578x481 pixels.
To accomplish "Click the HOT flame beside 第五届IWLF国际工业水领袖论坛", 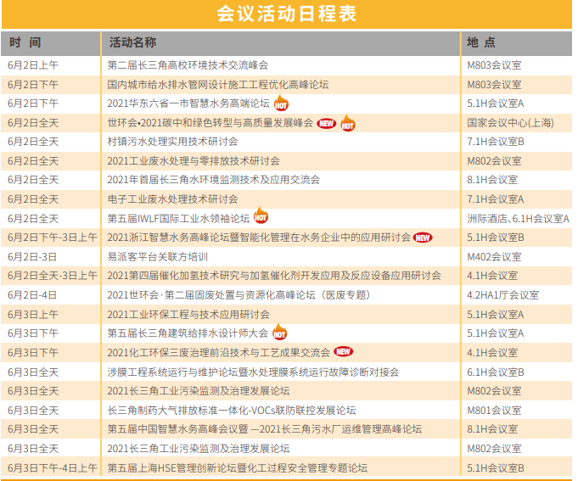I will 261,218.
